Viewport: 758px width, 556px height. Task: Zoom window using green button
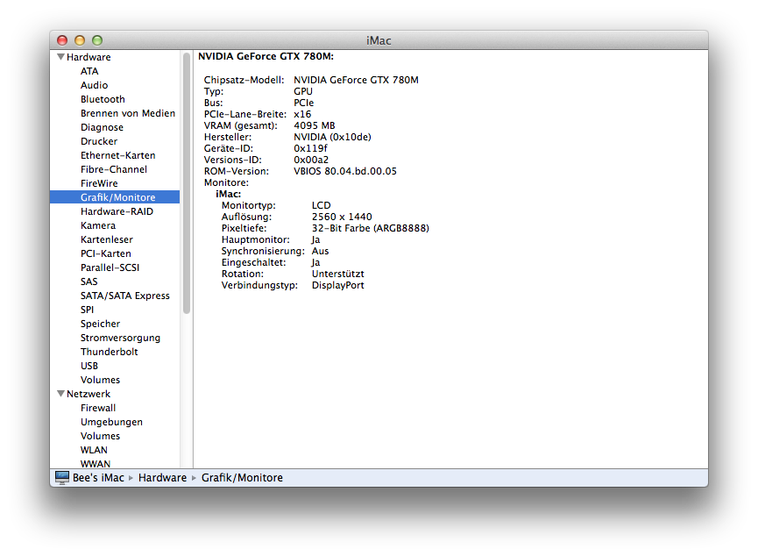click(97, 40)
